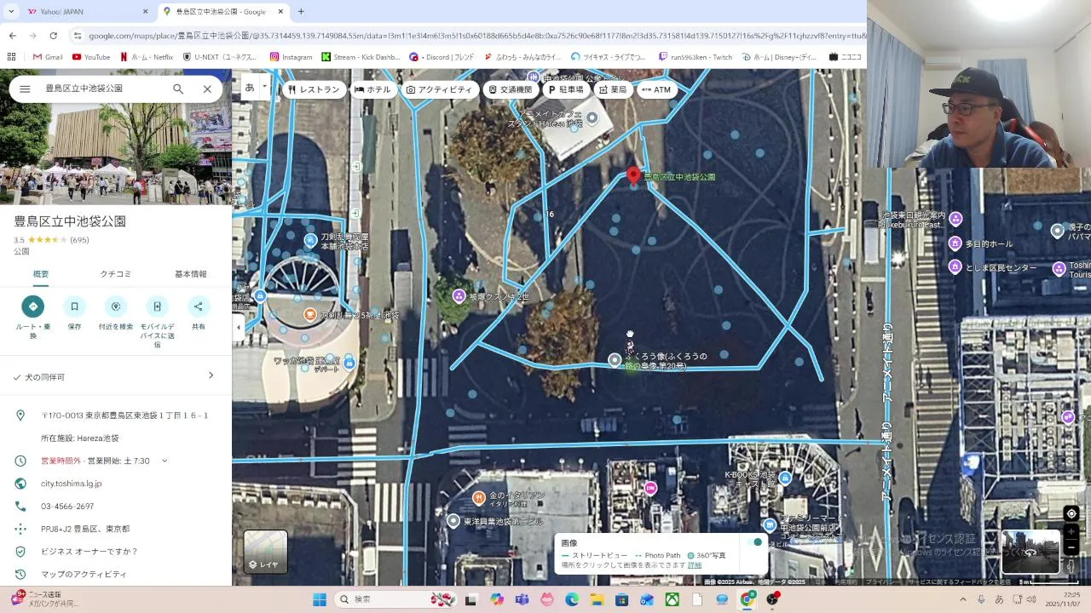
Task: Select the 豊島区立中池袋公園 Google Maps tab
Action: pyautogui.click(x=223, y=12)
